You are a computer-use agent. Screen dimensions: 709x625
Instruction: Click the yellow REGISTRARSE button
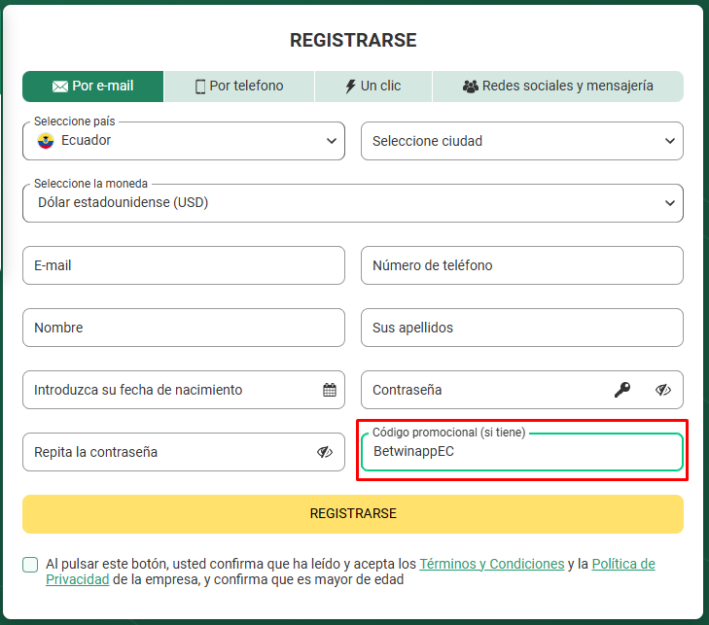click(353, 514)
